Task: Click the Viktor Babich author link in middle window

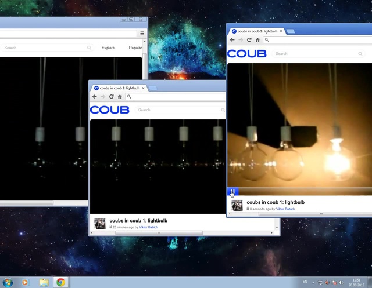Action: [148, 227]
